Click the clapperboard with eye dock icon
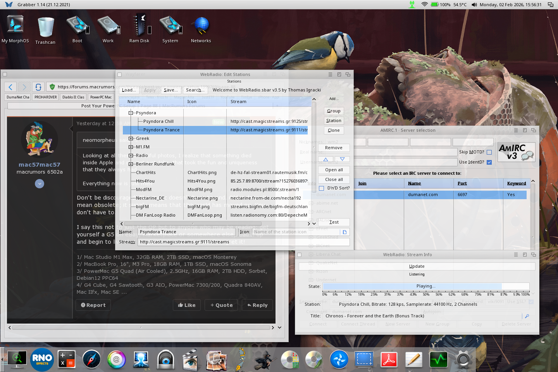Screen dimensions: 558x372 point(190,359)
